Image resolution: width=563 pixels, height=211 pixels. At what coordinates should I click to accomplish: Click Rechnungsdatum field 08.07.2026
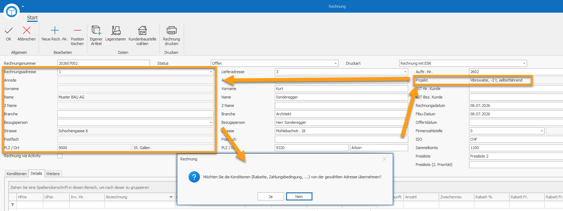(516, 105)
